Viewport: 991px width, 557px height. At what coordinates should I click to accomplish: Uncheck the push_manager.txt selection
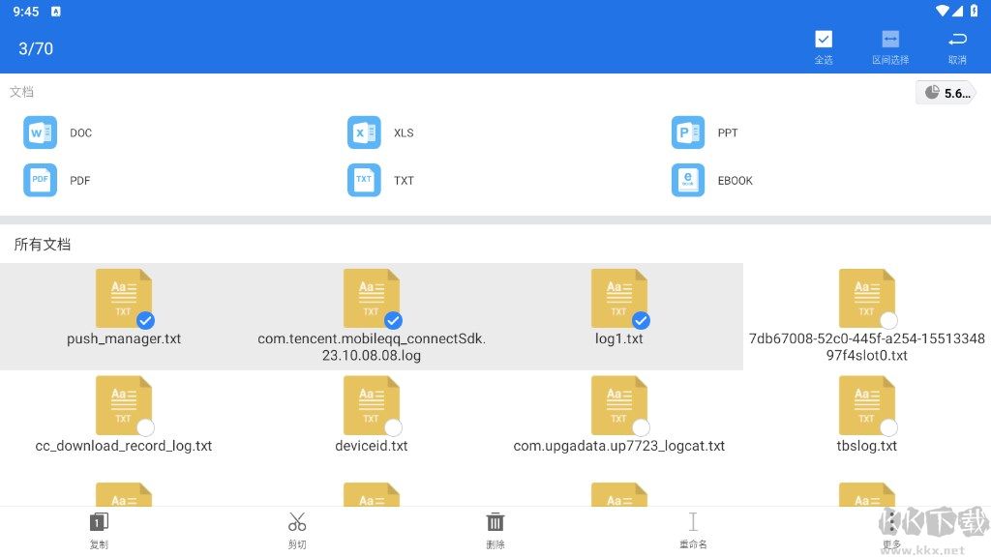(x=145, y=320)
